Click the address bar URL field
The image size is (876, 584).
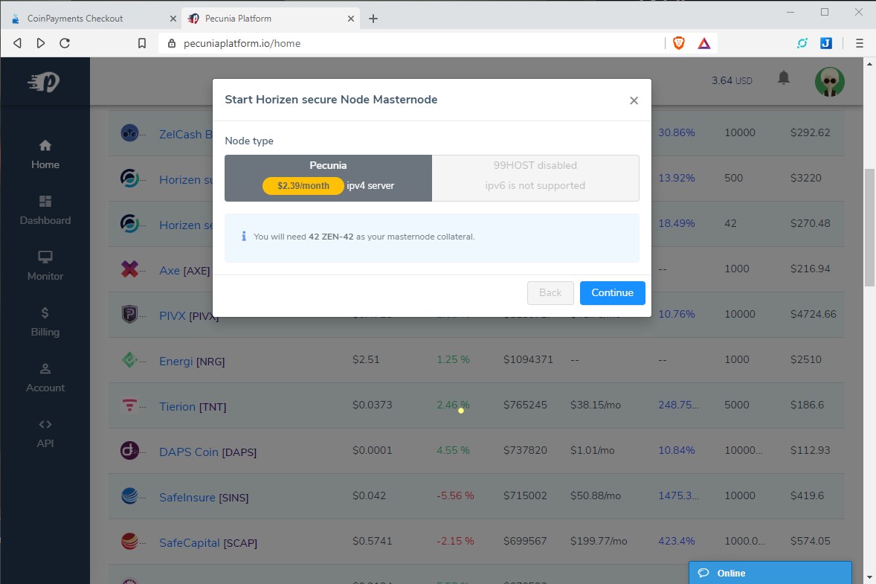[x=411, y=43]
